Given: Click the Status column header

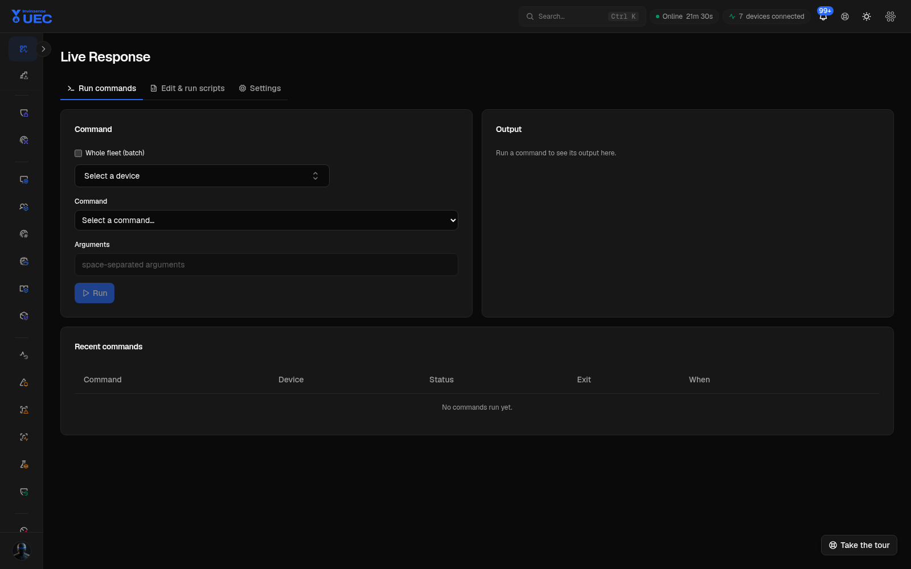Looking at the screenshot, I should tap(441, 380).
